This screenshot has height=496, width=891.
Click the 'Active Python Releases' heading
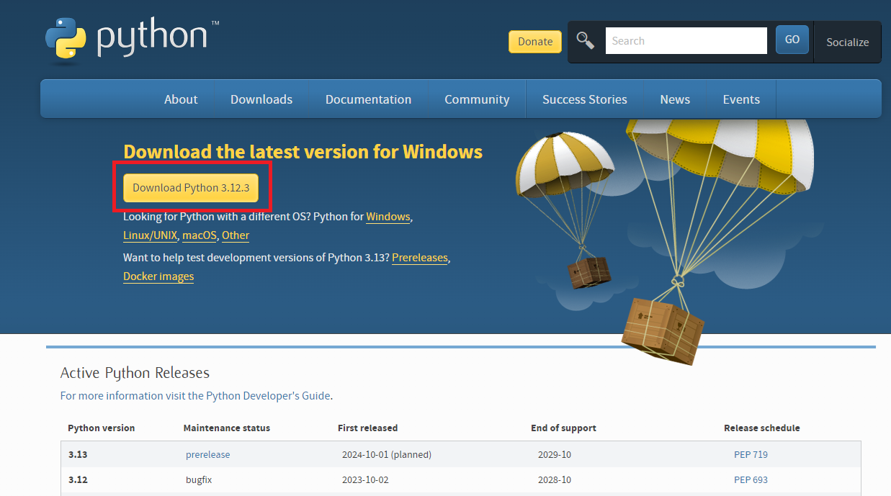(x=135, y=373)
